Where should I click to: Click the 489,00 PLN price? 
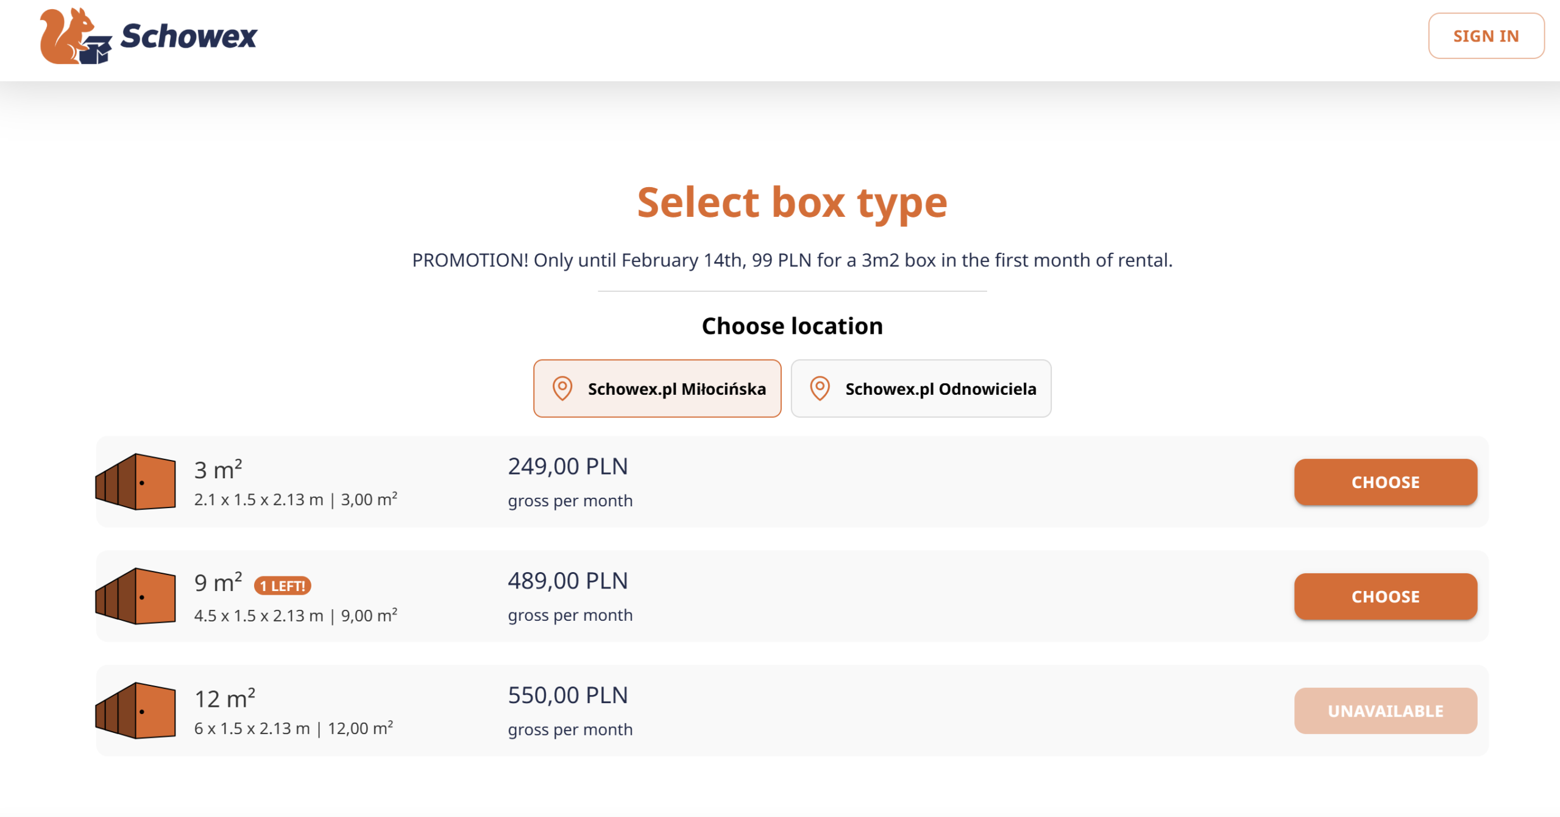coord(567,581)
